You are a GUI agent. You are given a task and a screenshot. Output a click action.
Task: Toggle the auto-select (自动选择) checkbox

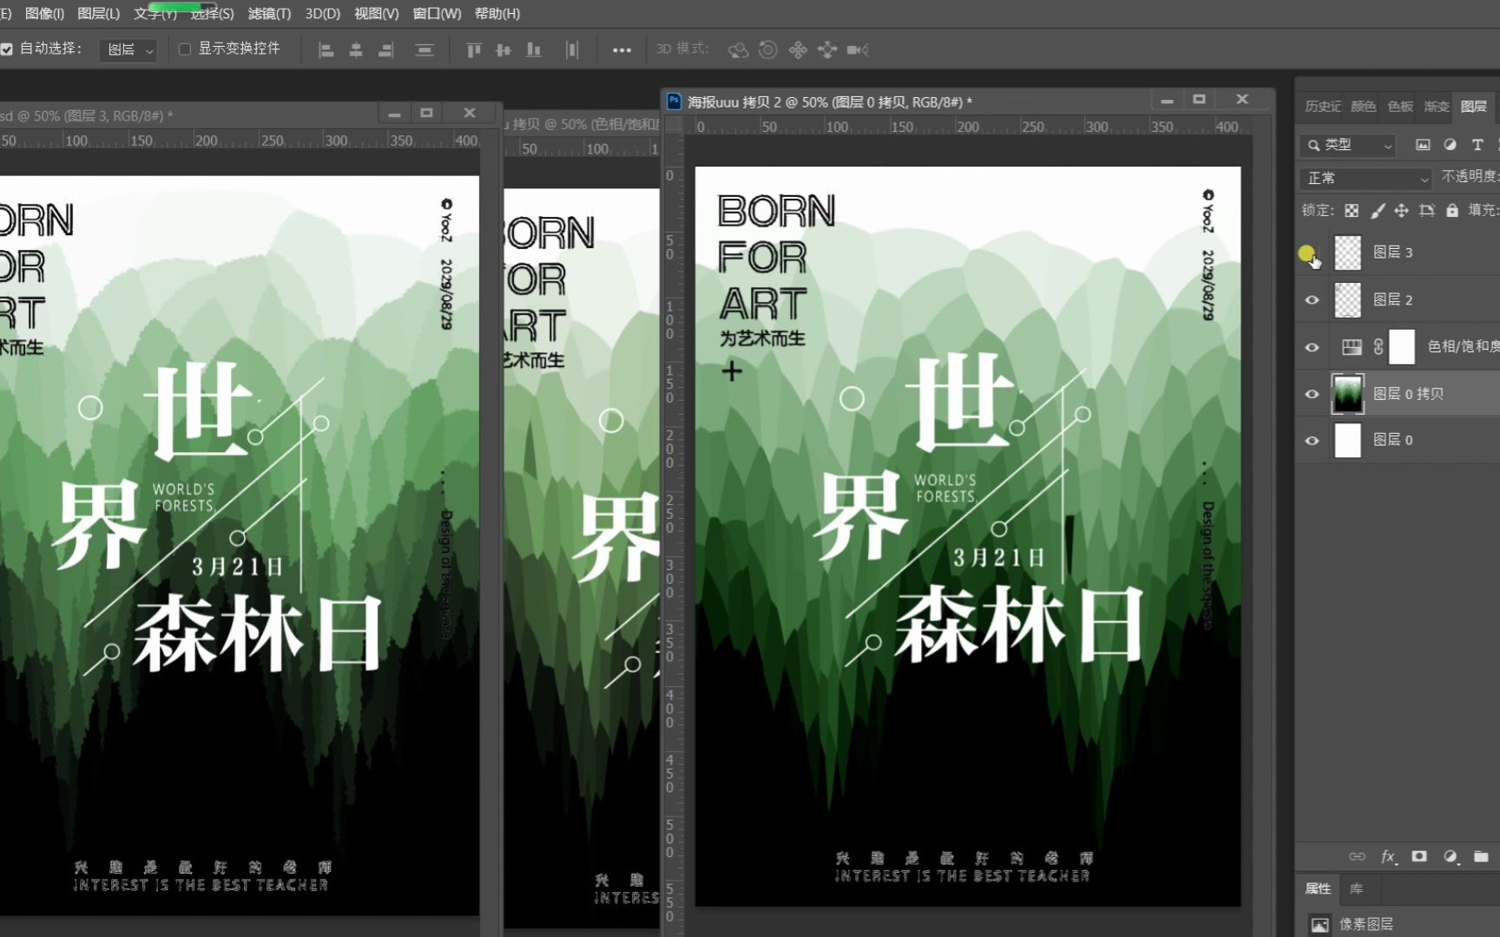(x=7, y=49)
